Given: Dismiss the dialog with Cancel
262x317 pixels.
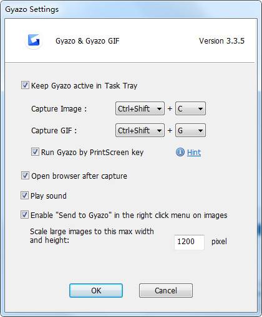Looking at the screenshot, I should tap(166, 290).
